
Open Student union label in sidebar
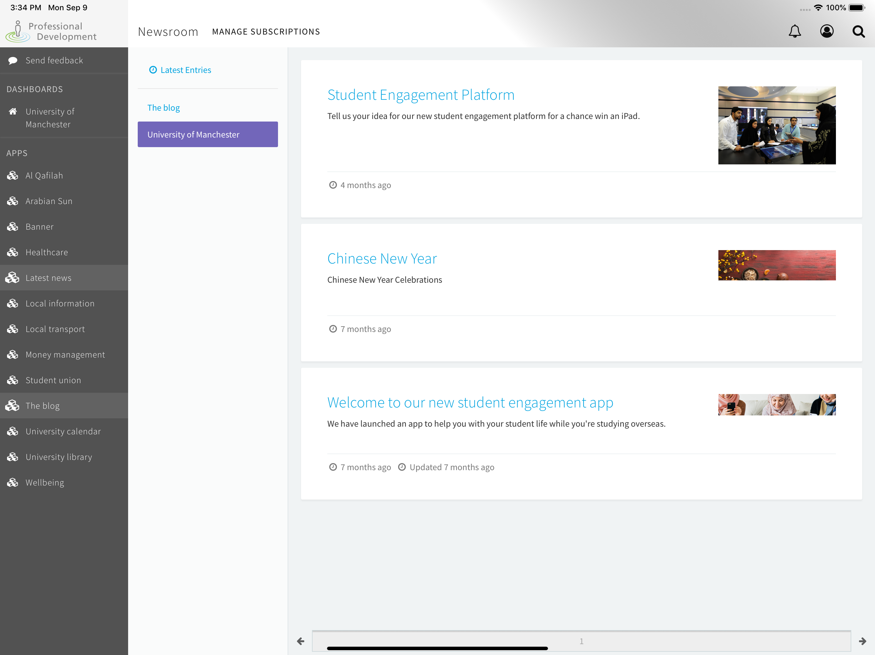tap(53, 380)
